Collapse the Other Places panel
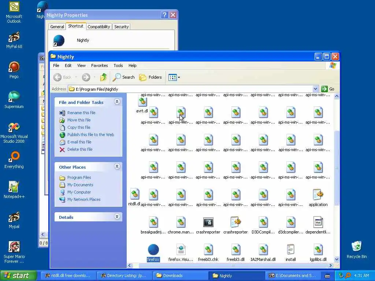This screenshot has height=281, width=375. [x=117, y=166]
